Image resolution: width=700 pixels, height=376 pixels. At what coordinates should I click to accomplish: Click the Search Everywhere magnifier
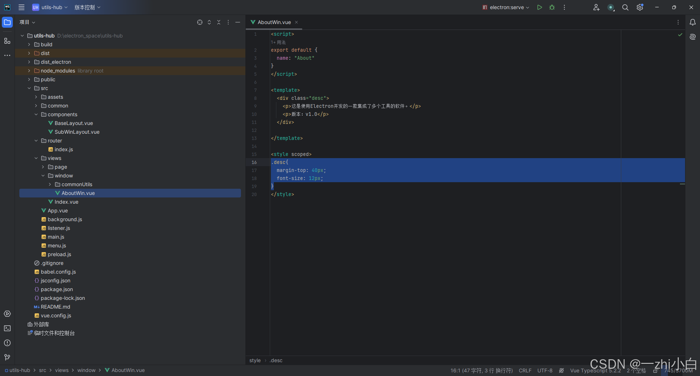625,7
